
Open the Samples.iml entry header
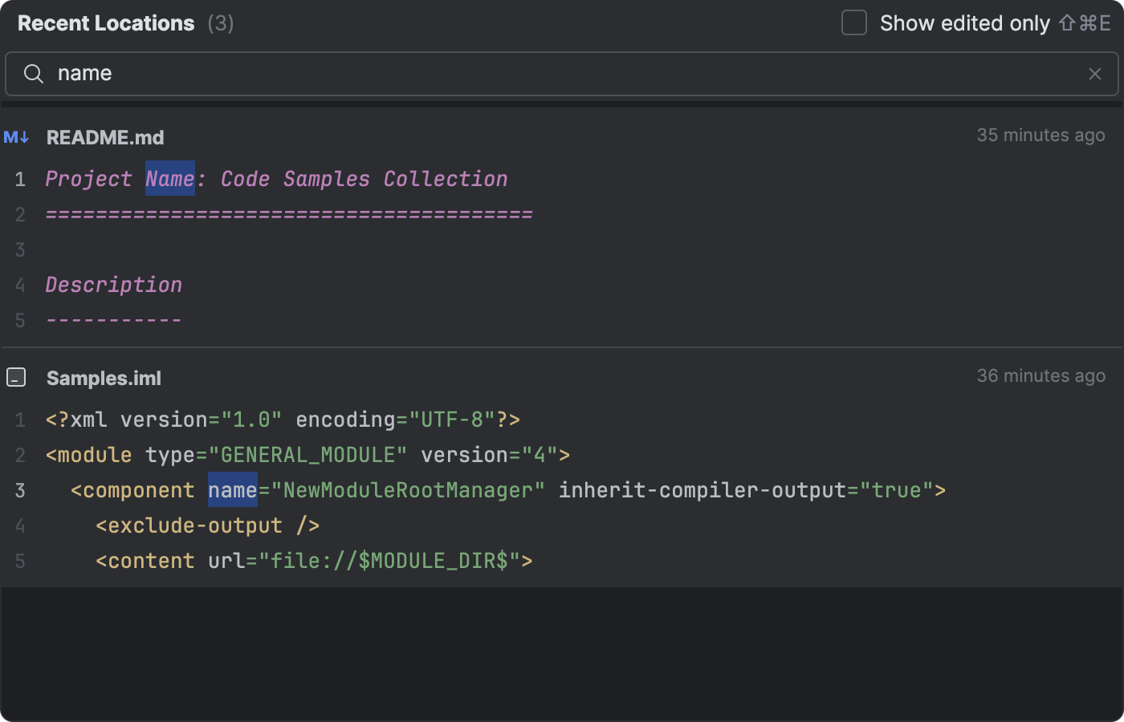tap(104, 377)
